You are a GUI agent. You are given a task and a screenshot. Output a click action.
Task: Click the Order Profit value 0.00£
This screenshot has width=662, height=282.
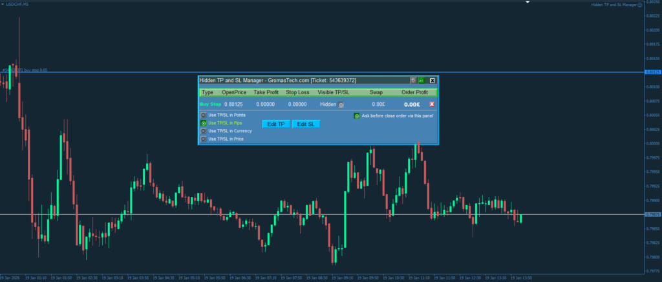(x=412, y=104)
